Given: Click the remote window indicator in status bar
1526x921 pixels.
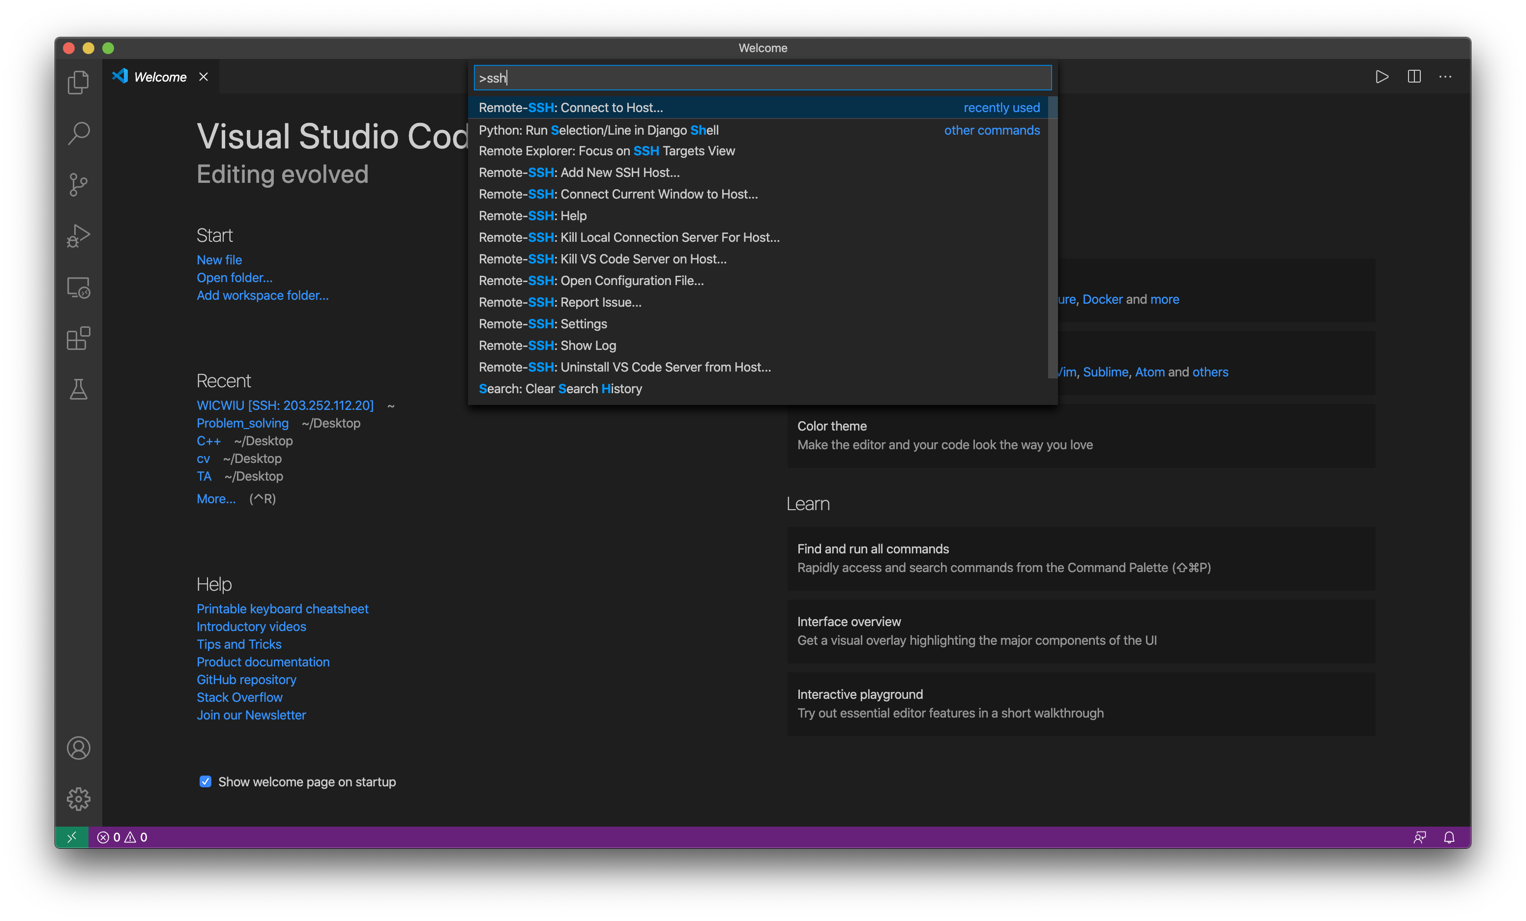Looking at the screenshot, I should (x=72, y=837).
